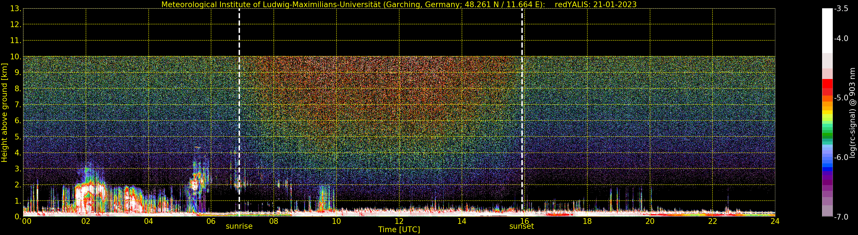This screenshot has height=235, width=858.
Task: Click the x-axis tick label 00
Action: click(x=27, y=221)
